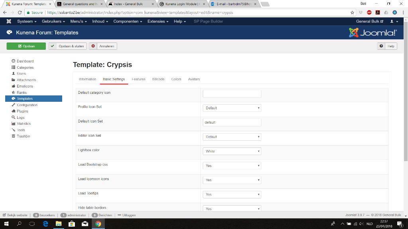The width and height of the screenshot is (408, 229).
Task: Open the Componenten menu
Action: tap(127, 21)
